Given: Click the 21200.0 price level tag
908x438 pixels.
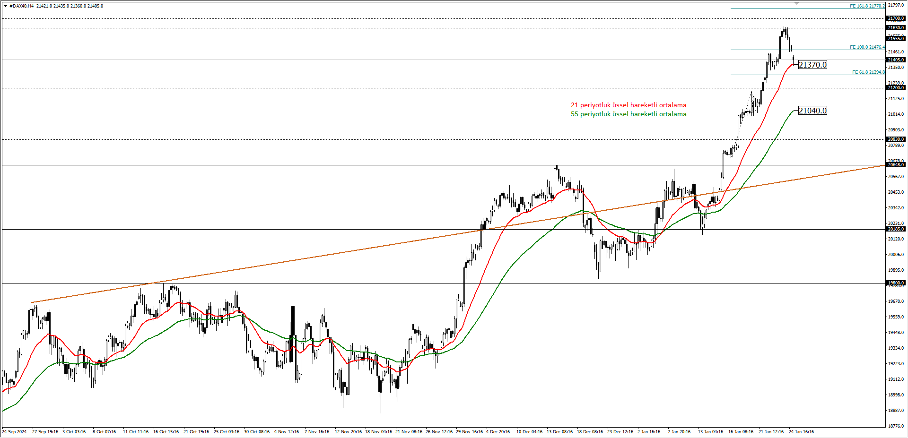Looking at the screenshot, I should (x=896, y=88).
